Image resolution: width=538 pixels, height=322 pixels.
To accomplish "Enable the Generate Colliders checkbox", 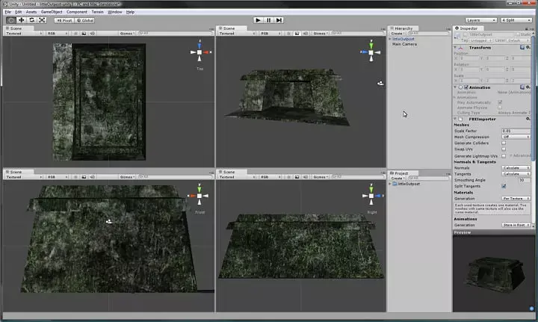I will click(504, 143).
